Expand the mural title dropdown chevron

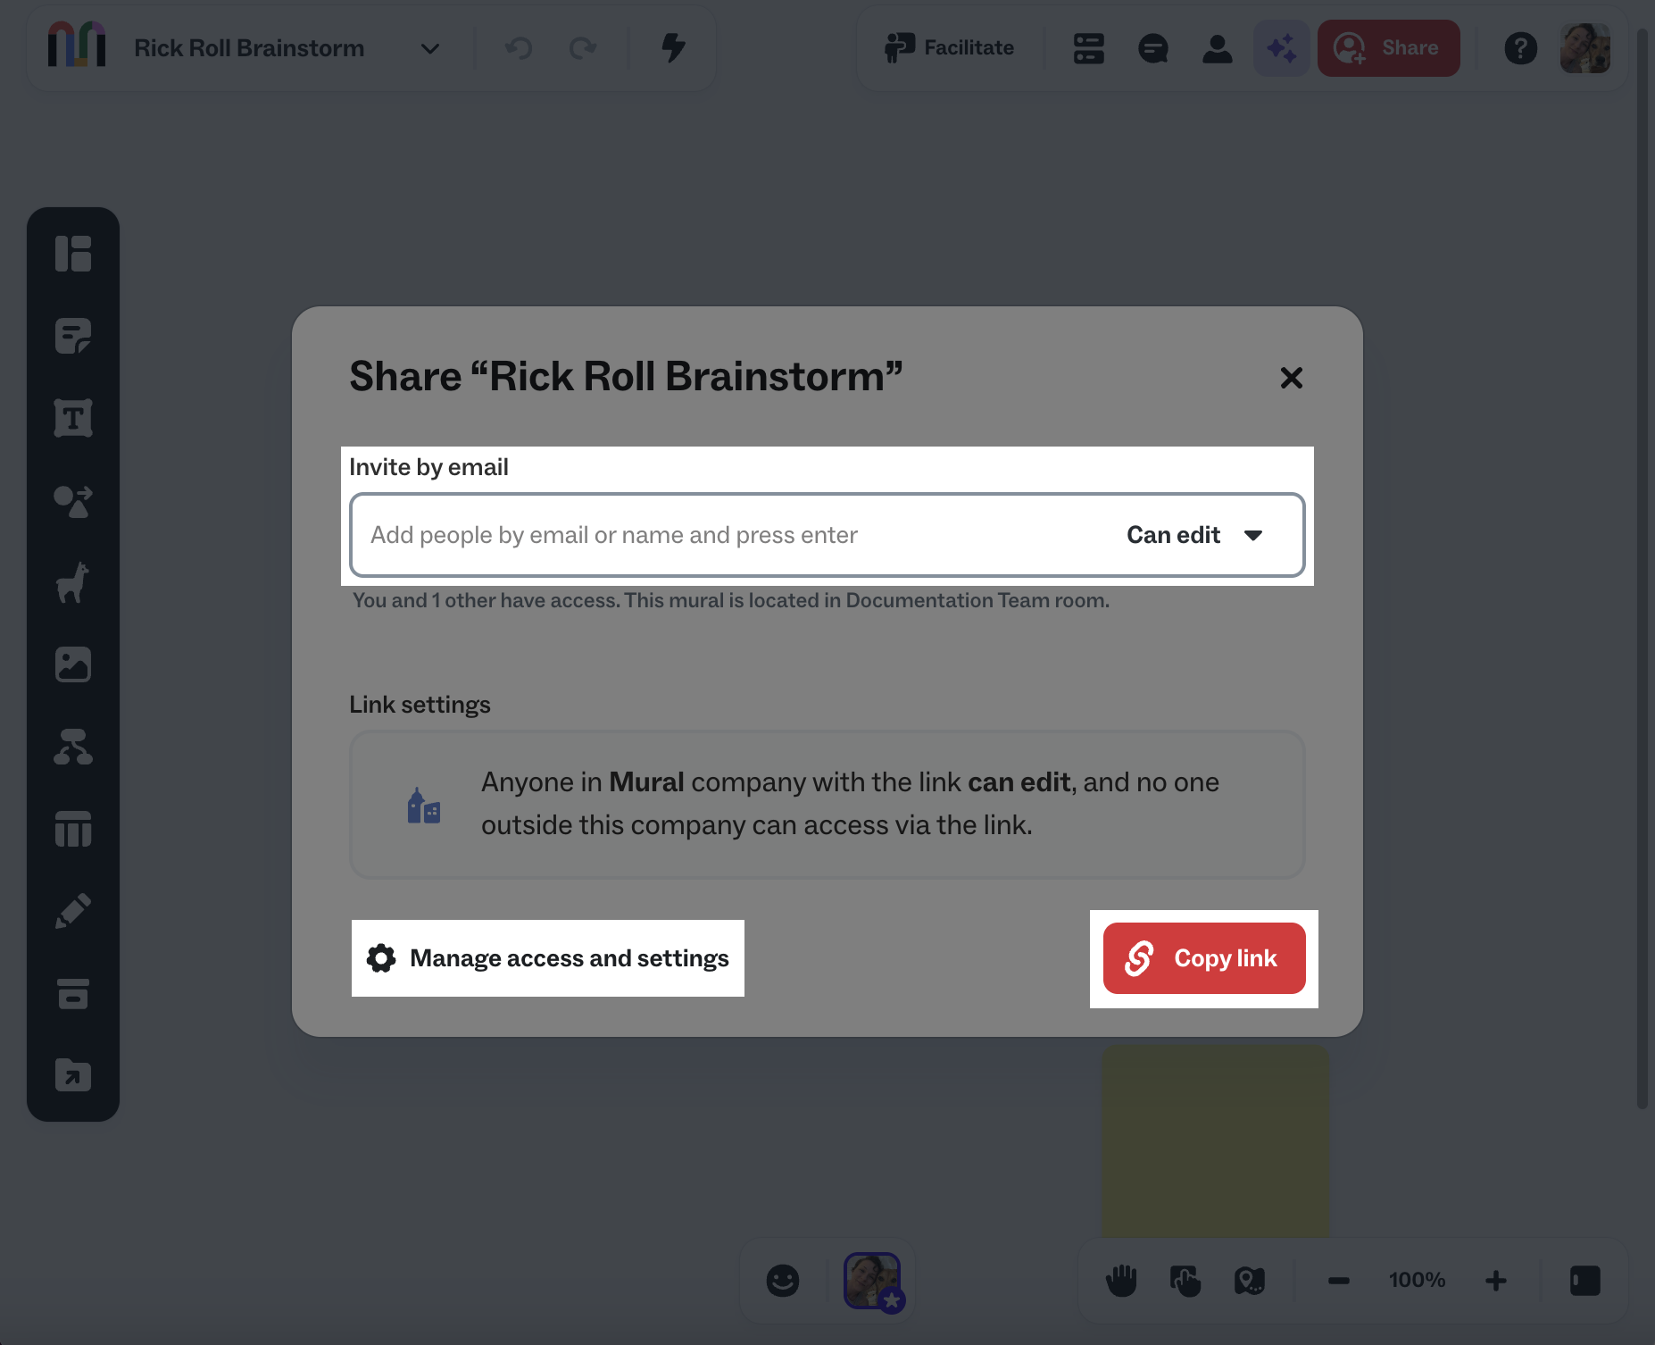[429, 49]
